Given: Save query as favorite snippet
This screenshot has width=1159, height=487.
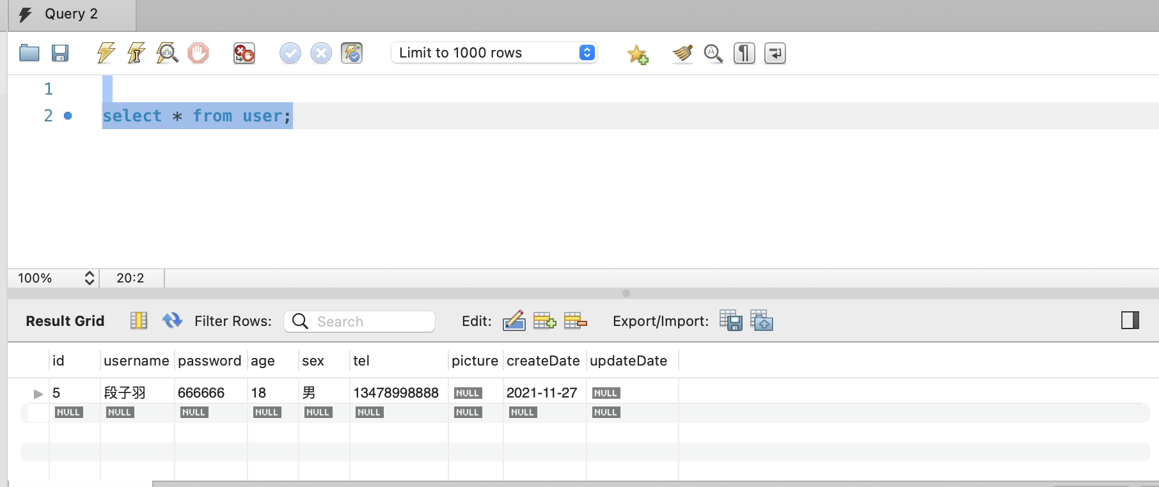Looking at the screenshot, I should pyautogui.click(x=638, y=54).
